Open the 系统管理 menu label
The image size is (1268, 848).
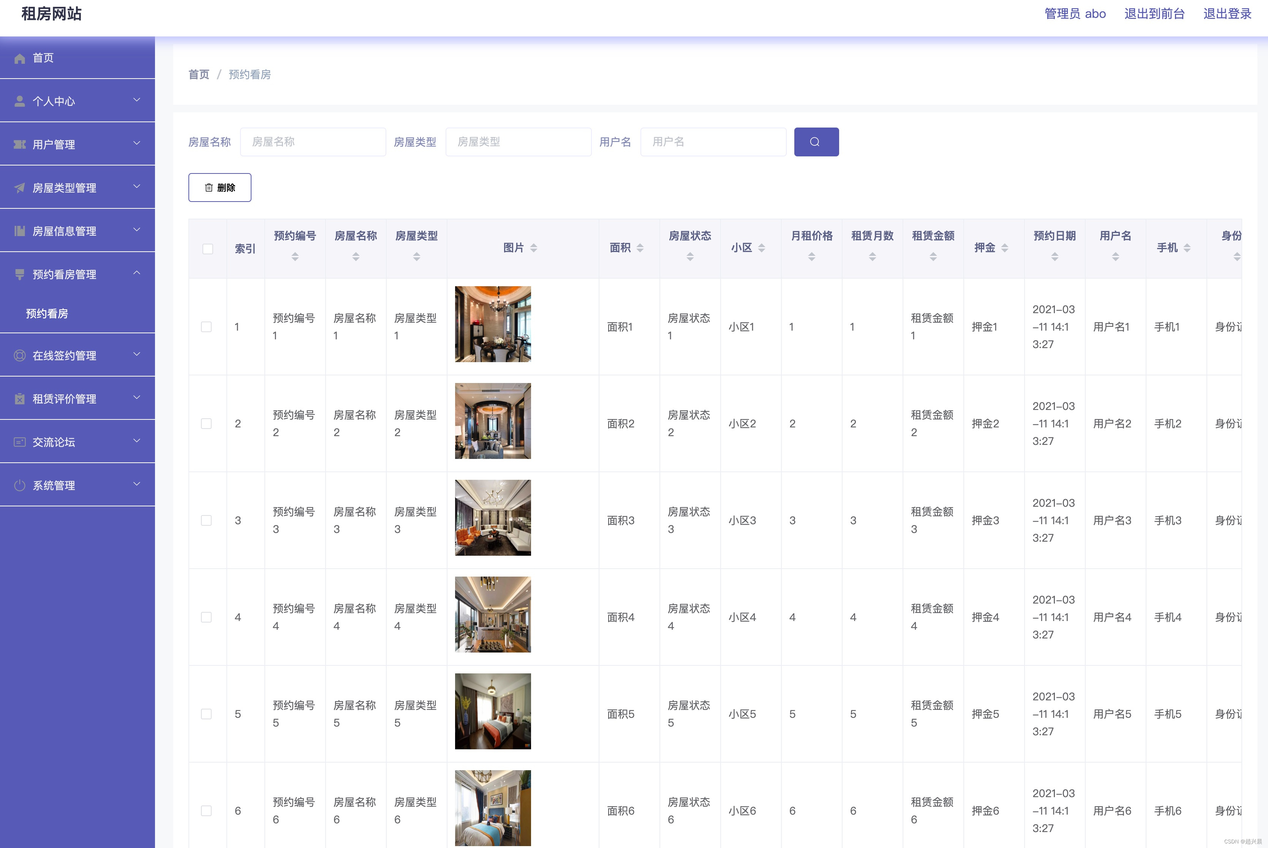click(x=54, y=485)
